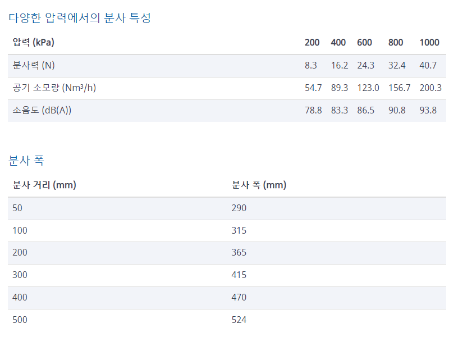Select the 93.8 noise level value
Image resolution: width=458 pixels, height=337 pixels.
coord(428,111)
